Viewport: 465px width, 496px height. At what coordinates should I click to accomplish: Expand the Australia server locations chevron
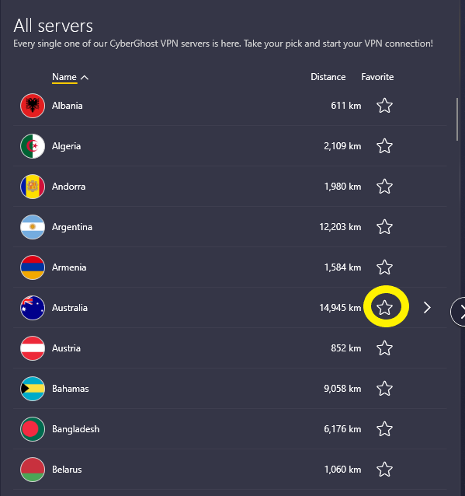tap(427, 307)
